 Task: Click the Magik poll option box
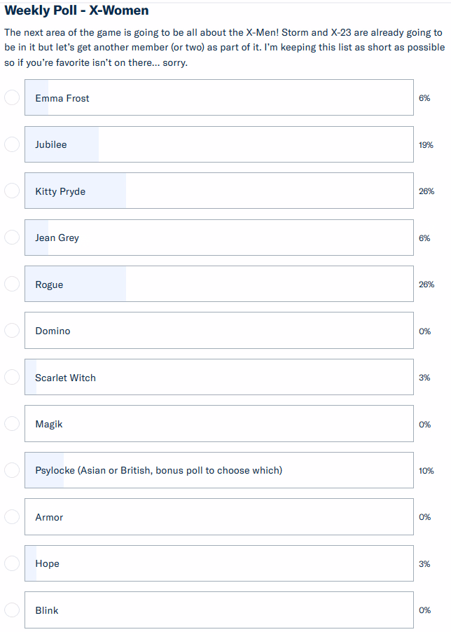[x=218, y=424]
